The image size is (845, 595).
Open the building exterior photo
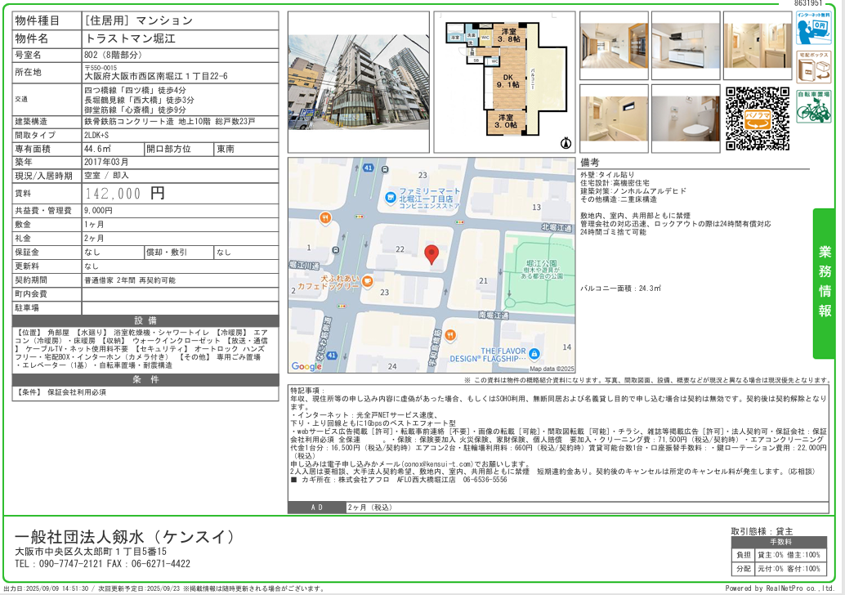(x=358, y=81)
